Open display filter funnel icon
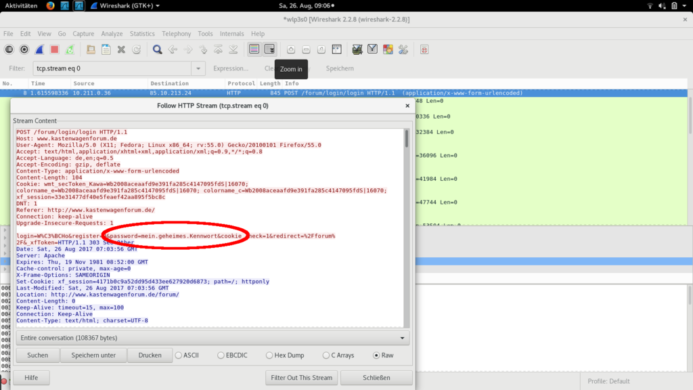The height and width of the screenshot is (390, 693). point(373,49)
